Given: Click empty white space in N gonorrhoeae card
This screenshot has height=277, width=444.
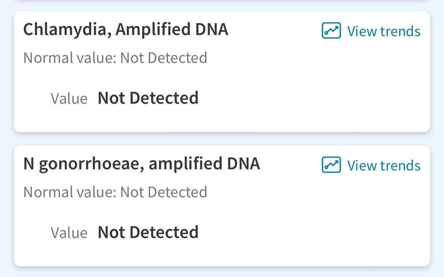Looking at the screenshot, I should pyautogui.click(x=315, y=229).
